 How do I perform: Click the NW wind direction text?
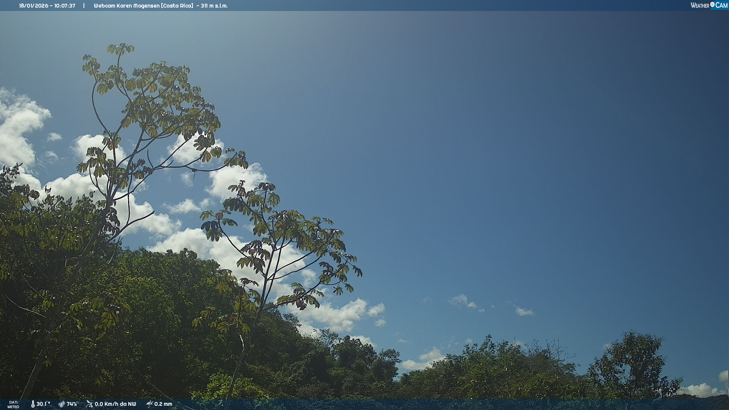tap(132, 404)
